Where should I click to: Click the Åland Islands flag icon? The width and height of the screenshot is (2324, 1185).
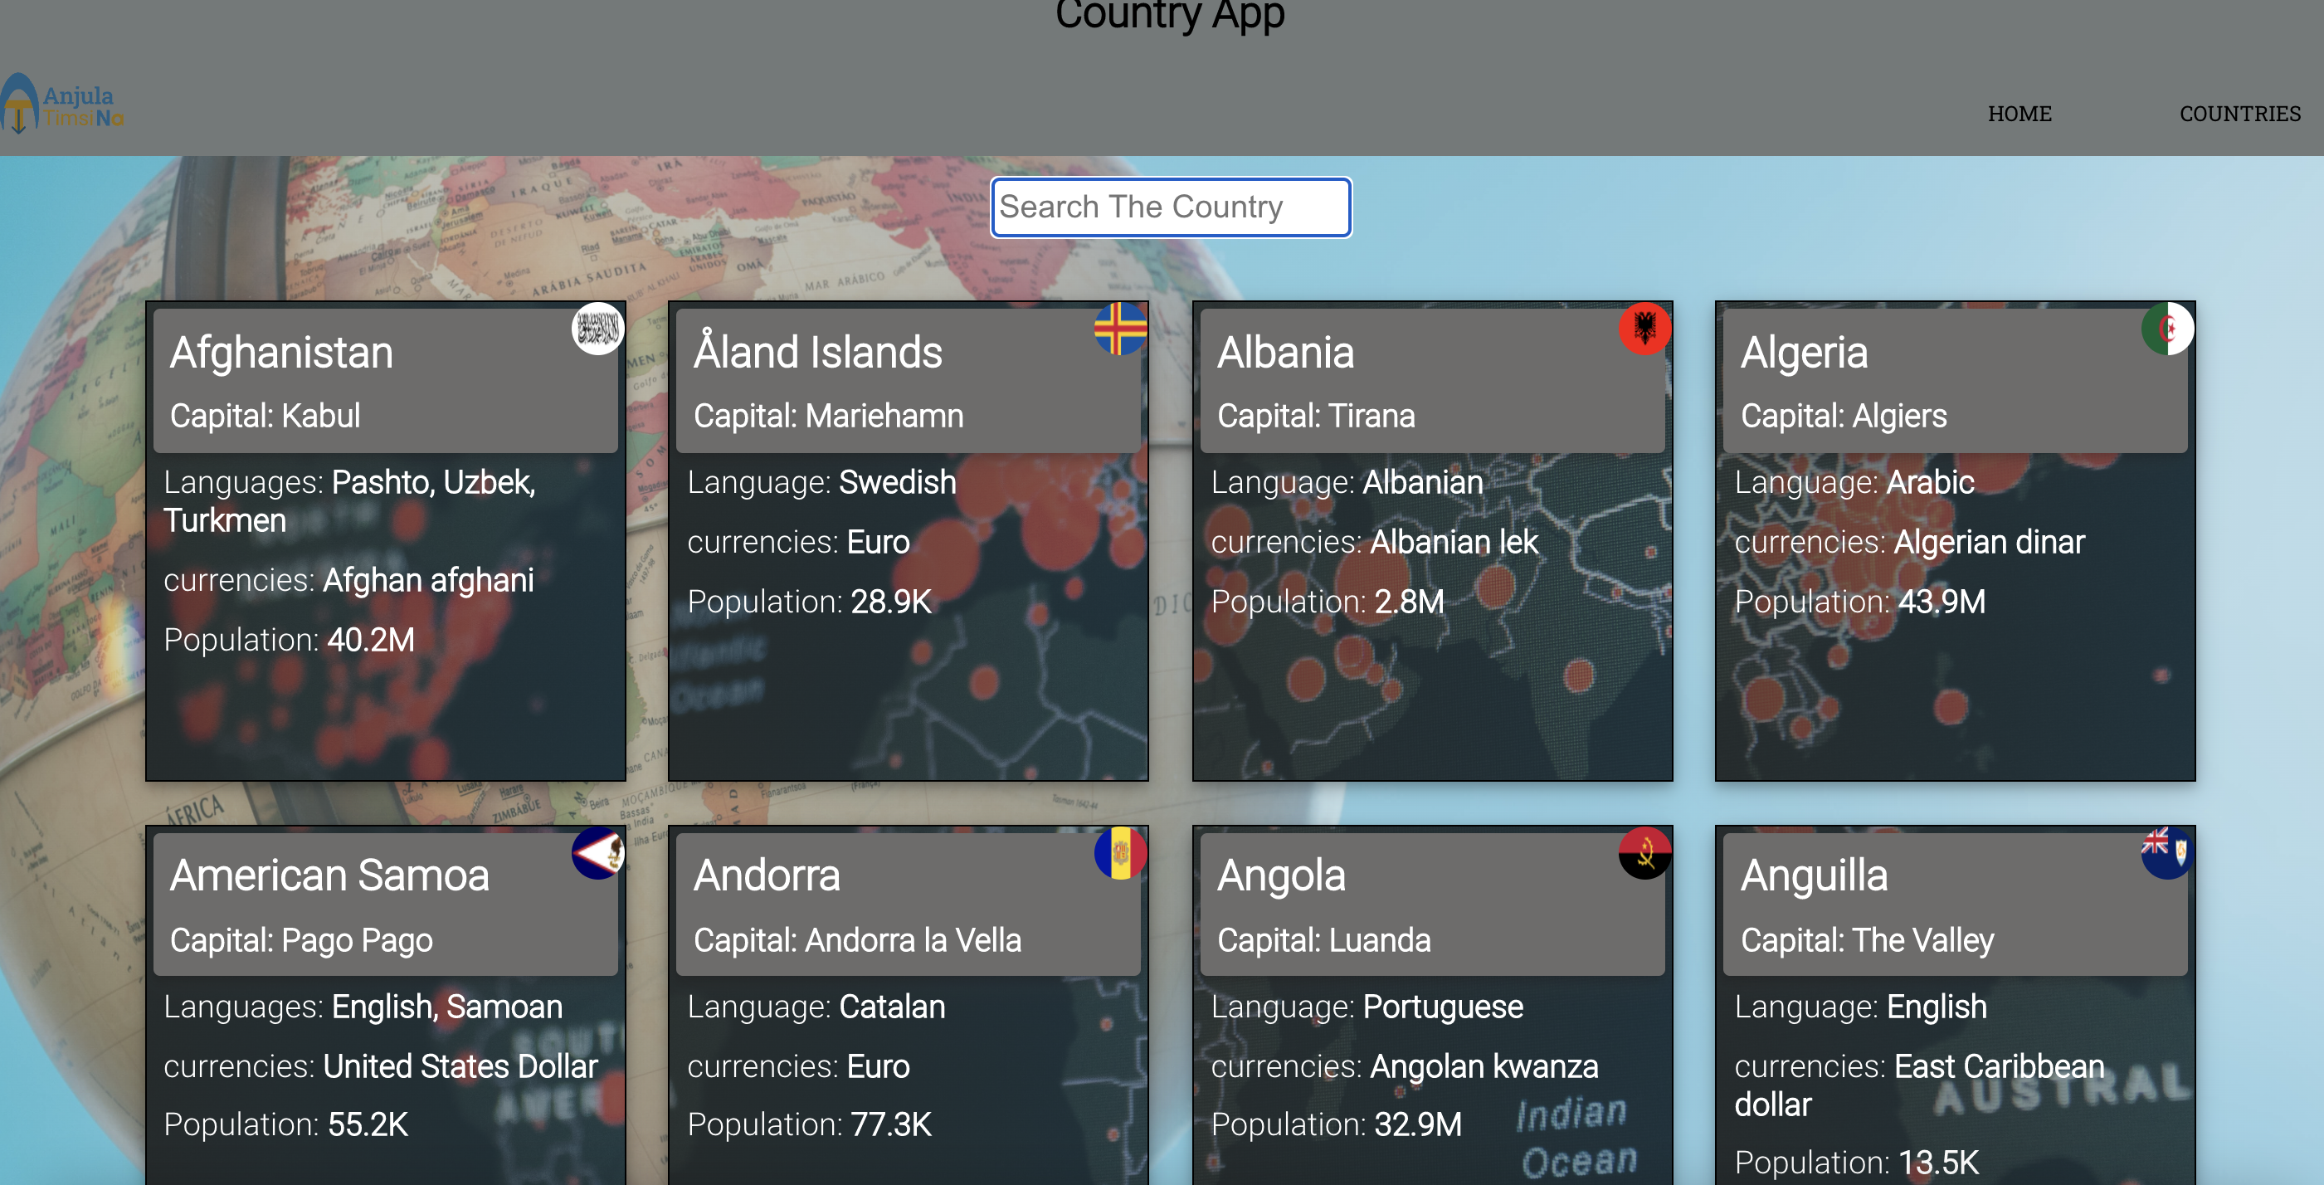[x=1120, y=329]
